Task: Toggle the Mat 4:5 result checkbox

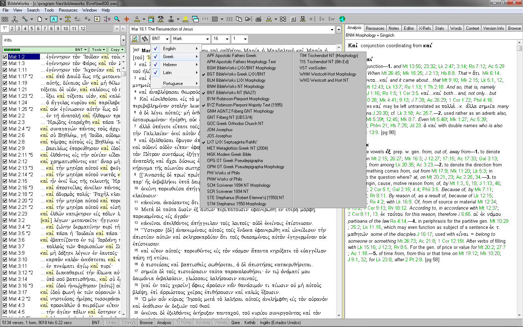Action: [x=5, y=312]
